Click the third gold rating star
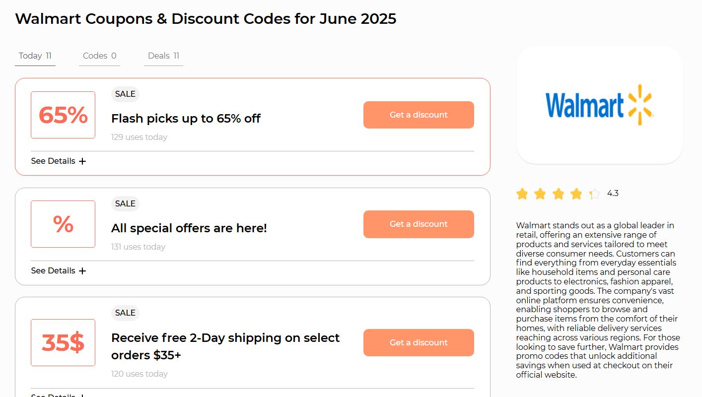This screenshot has height=397, width=702. [558, 194]
